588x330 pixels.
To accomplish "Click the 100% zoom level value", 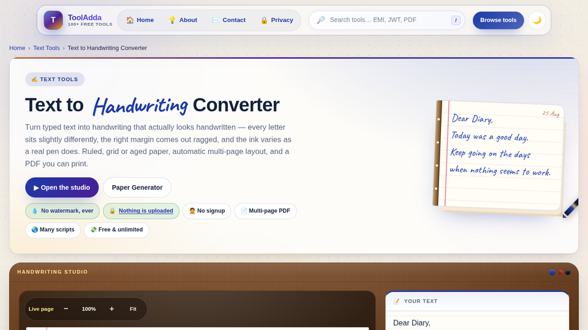I will pos(89,309).
